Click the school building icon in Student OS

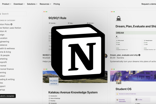tap(119, 82)
